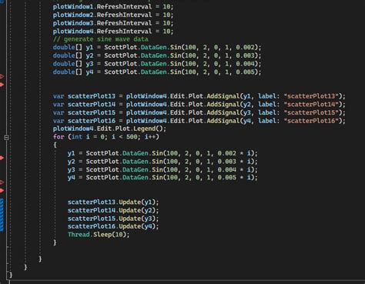This screenshot has width=365, height=284.
Task: Click the closing brace ending the for loop
Action: 55,242
